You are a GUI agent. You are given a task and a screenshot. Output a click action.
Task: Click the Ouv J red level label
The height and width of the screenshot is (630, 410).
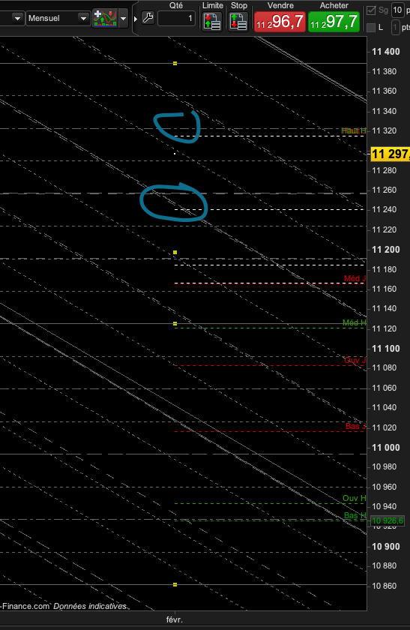click(355, 361)
